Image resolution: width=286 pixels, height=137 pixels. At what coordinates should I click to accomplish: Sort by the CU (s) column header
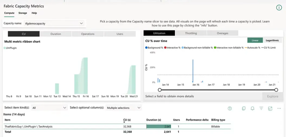tap(127, 120)
